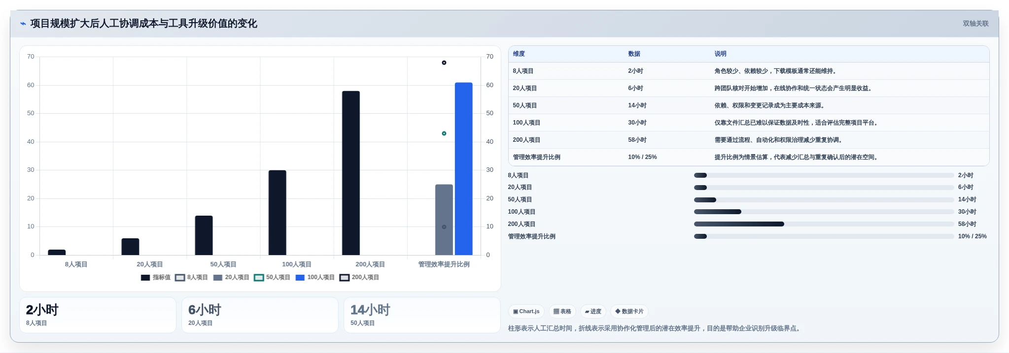Click the tallest dark bar for 200人项目
The width and height of the screenshot is (1009, 353).
[x=351, y=173]
